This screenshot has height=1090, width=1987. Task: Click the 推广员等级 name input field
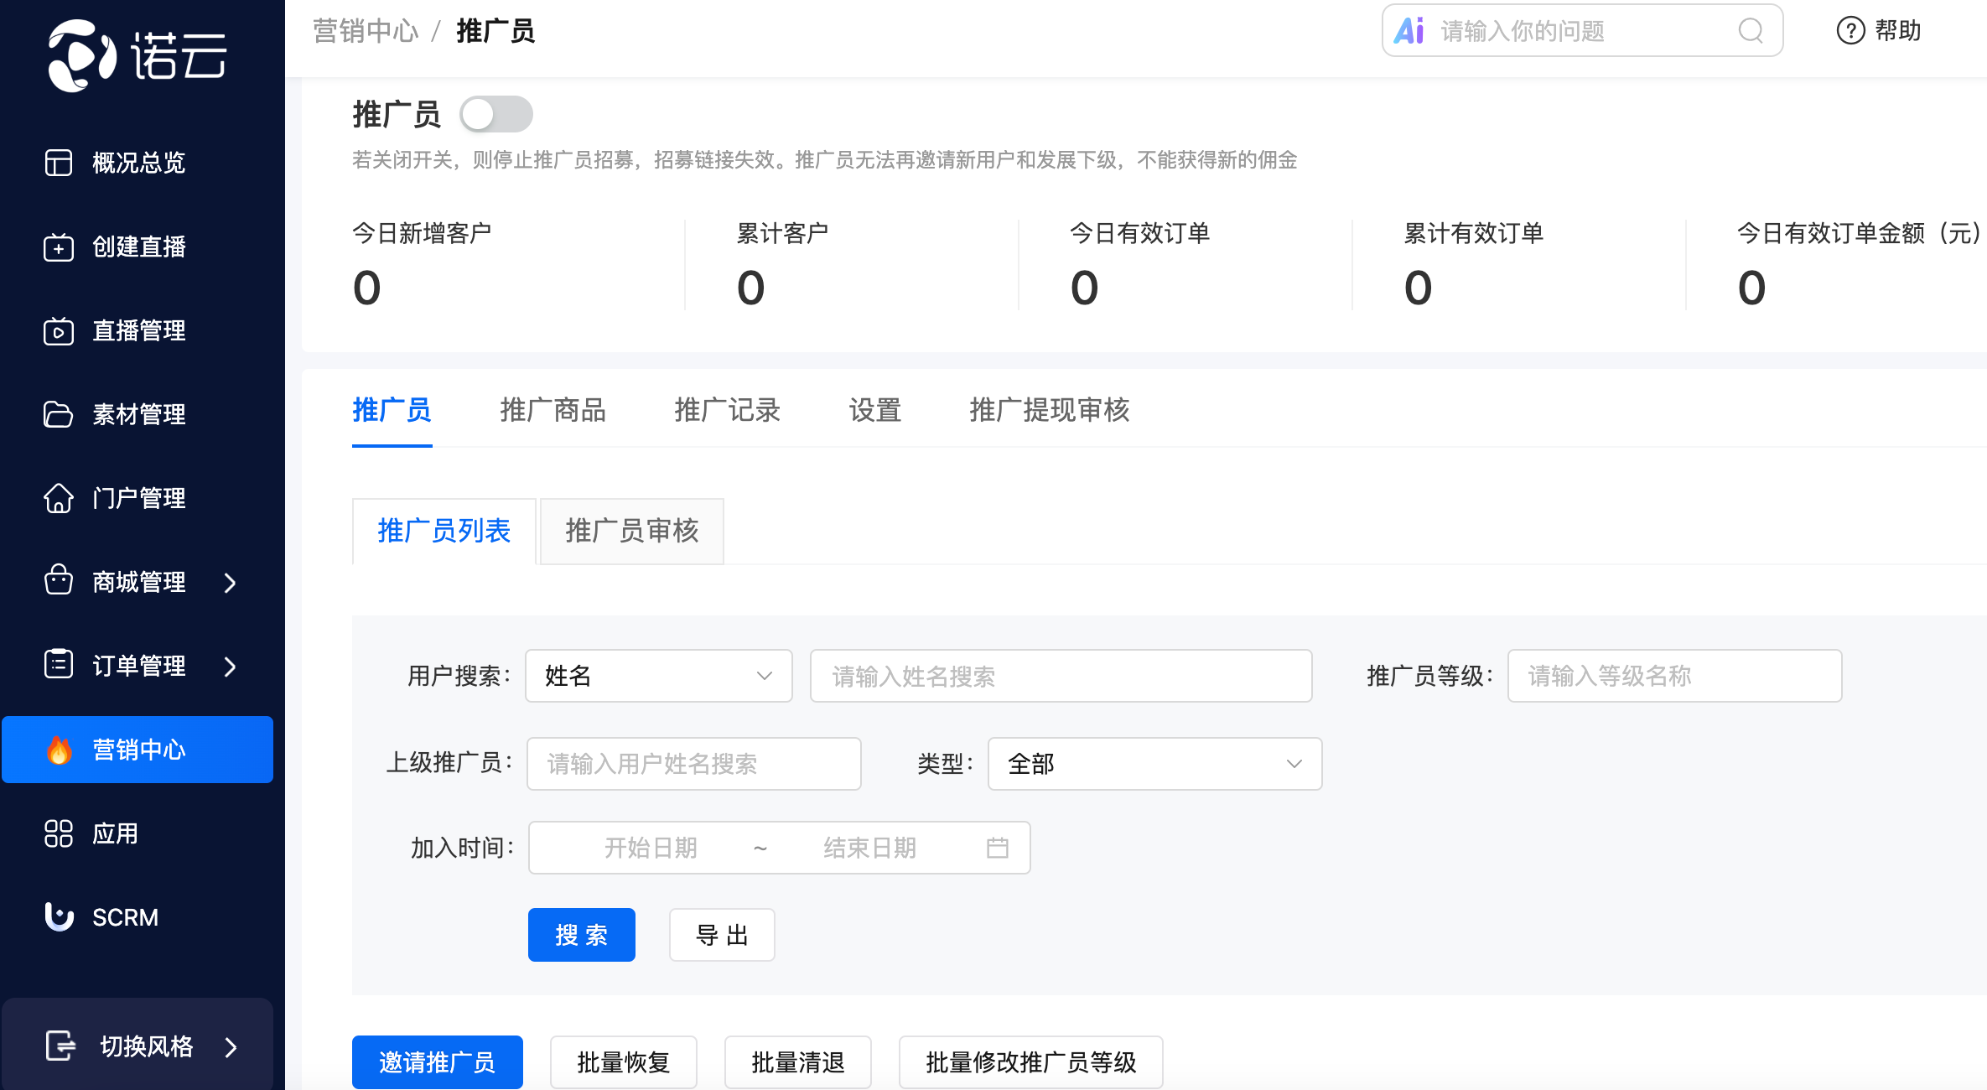(1673, 676)
